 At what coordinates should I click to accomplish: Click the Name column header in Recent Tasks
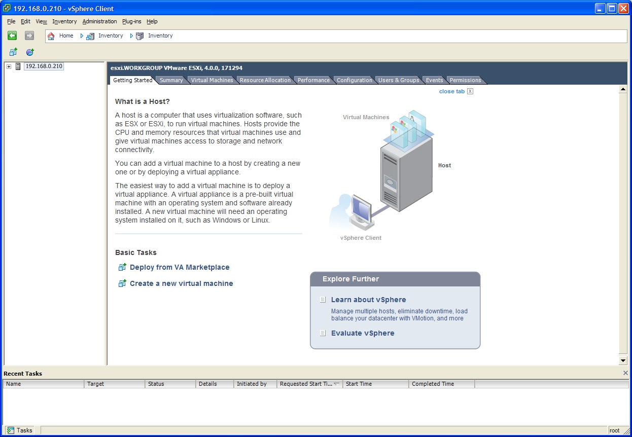(44, 384)
